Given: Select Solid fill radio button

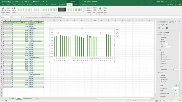Looking at the screenshot, I should click(x=160, y=55).
